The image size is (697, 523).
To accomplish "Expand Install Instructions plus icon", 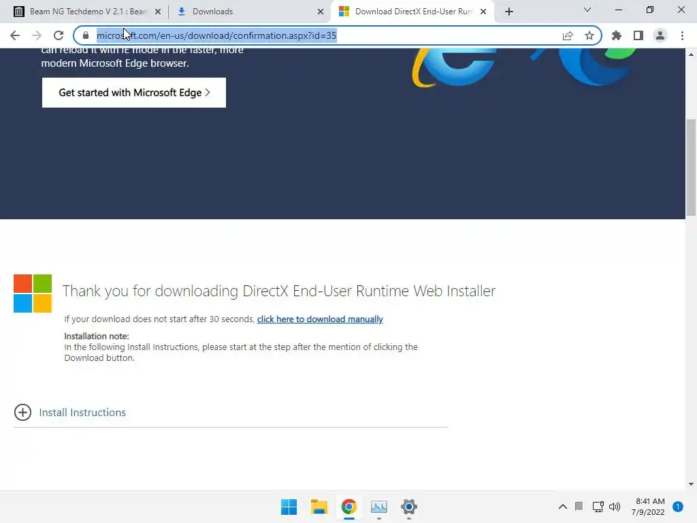I will coord(22,412).
